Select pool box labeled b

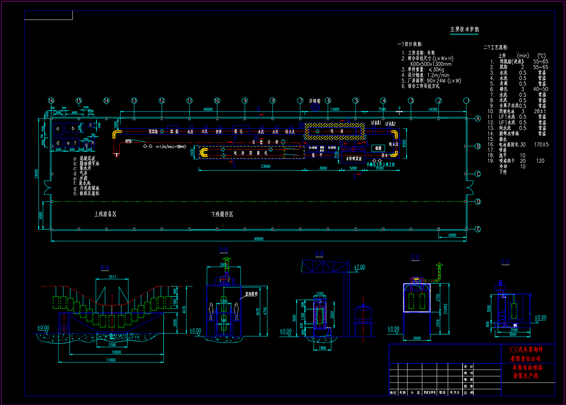tap(73, 128)
